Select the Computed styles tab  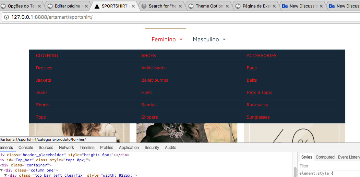[x=325, y=157]
